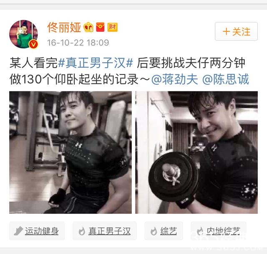Click the sneaker icon beside 运动健身

[18, 231]
